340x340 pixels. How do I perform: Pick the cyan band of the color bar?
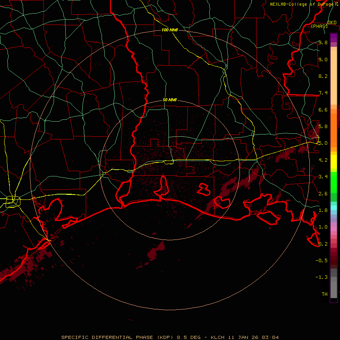point(334,208)
